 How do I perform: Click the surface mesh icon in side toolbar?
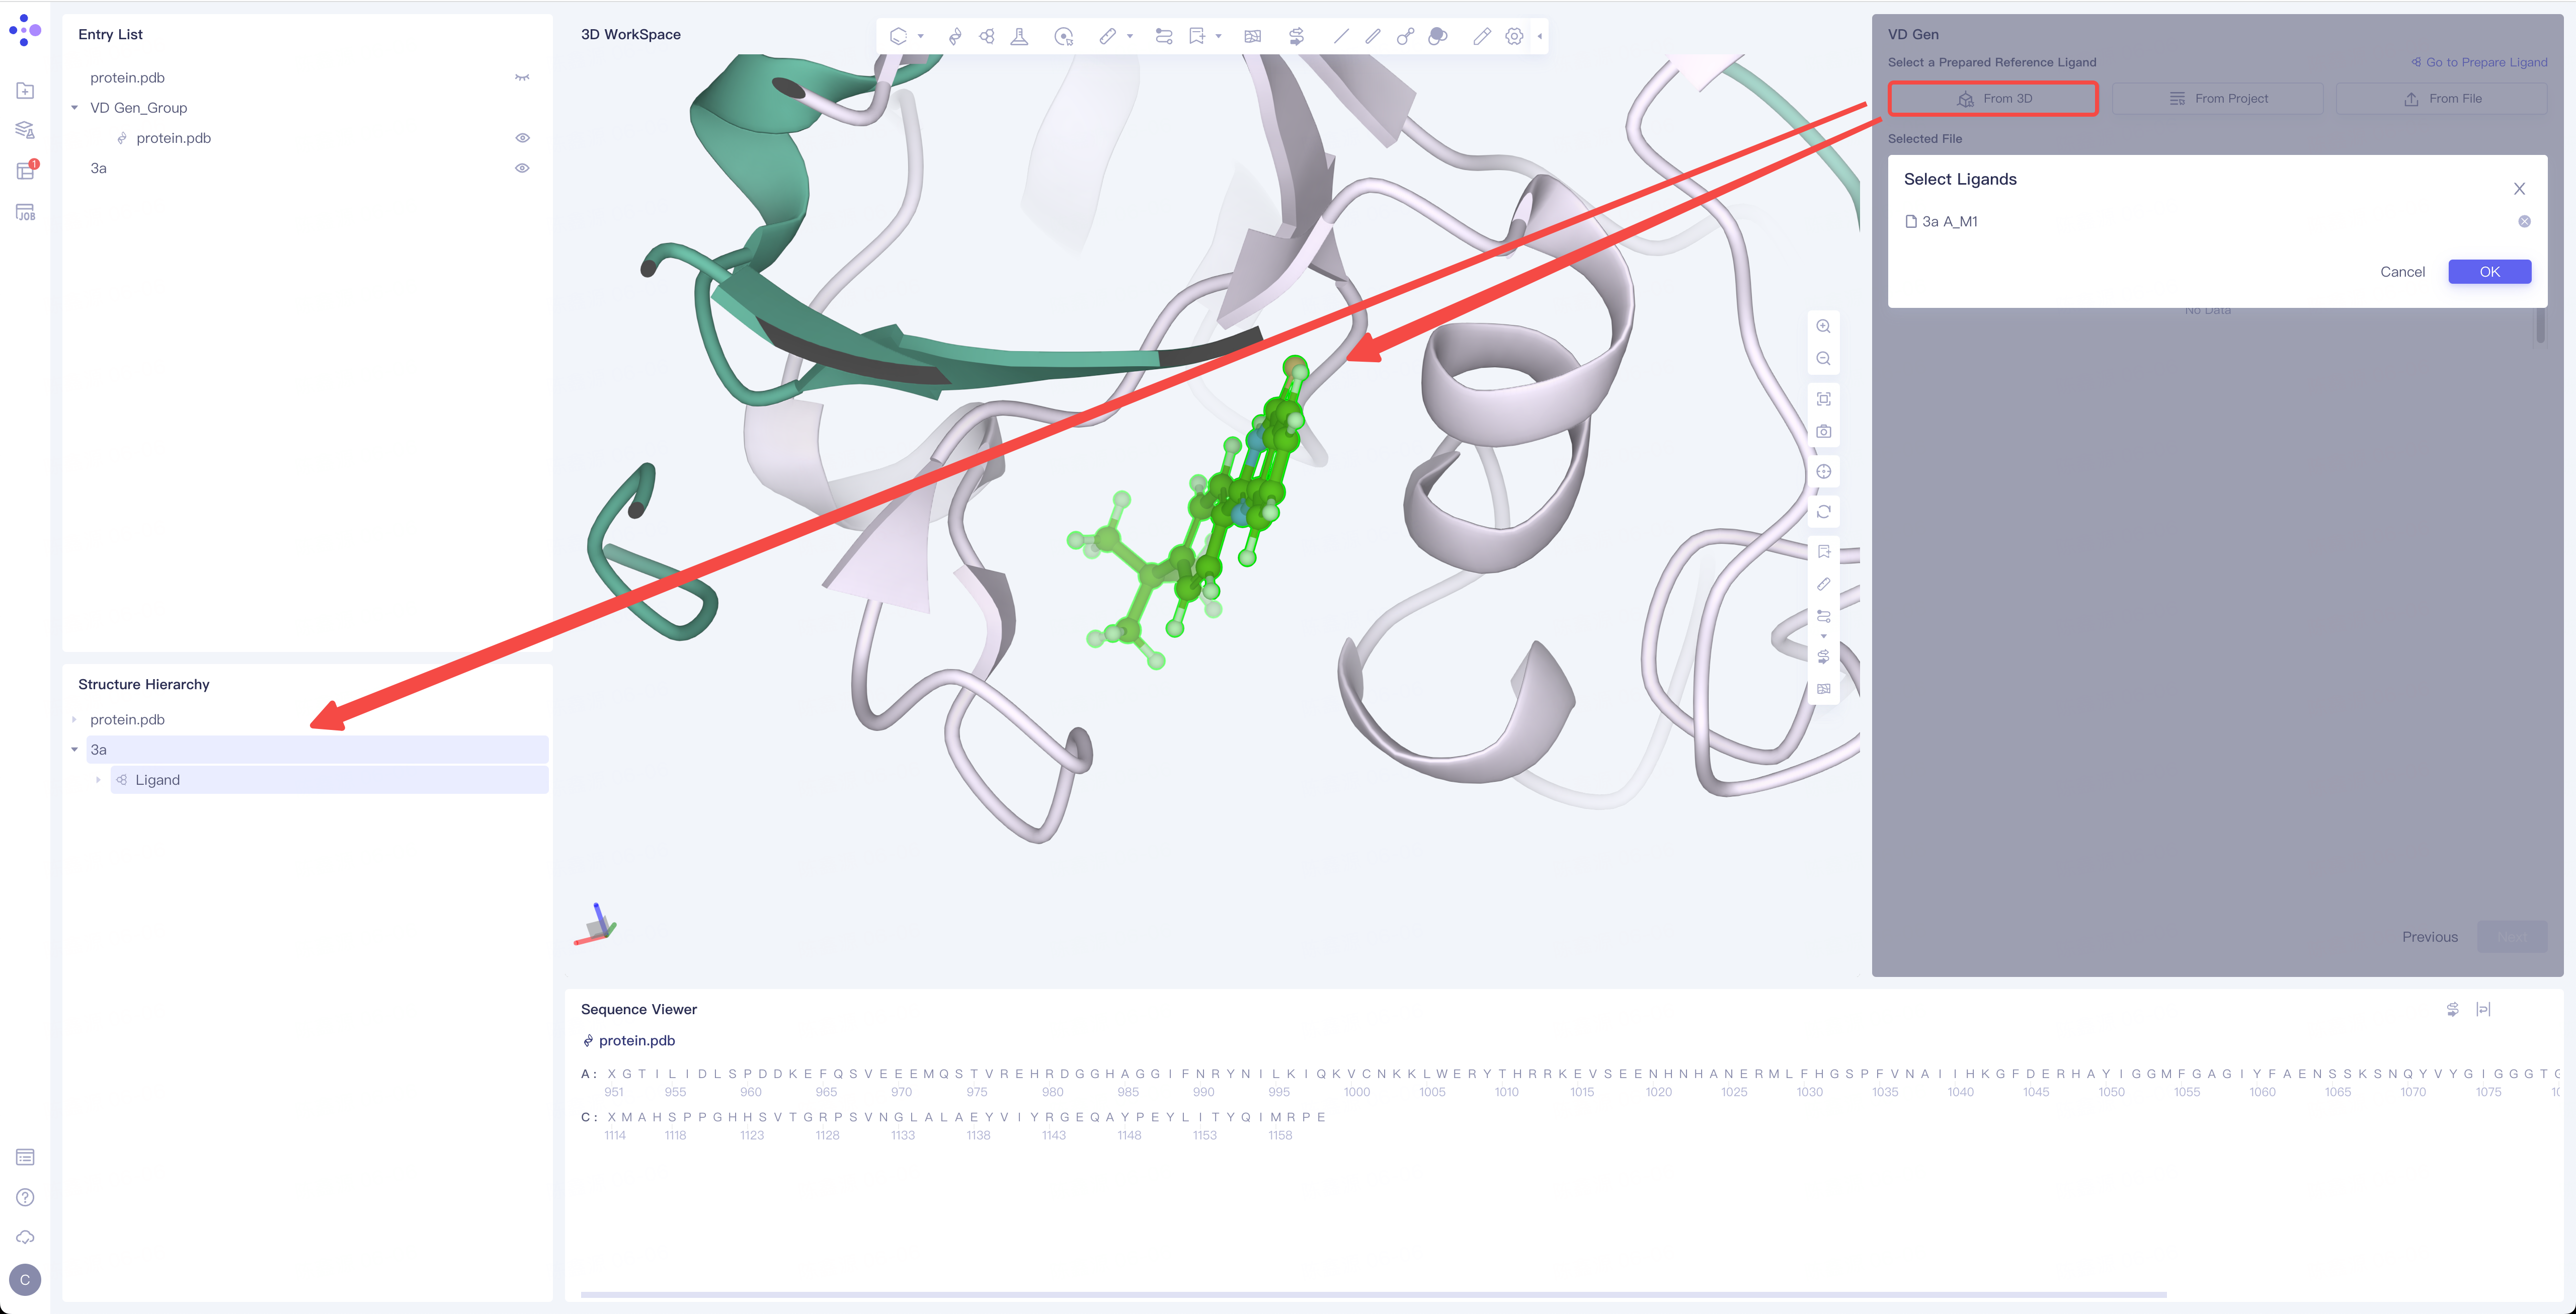[x=1823, y=689]
